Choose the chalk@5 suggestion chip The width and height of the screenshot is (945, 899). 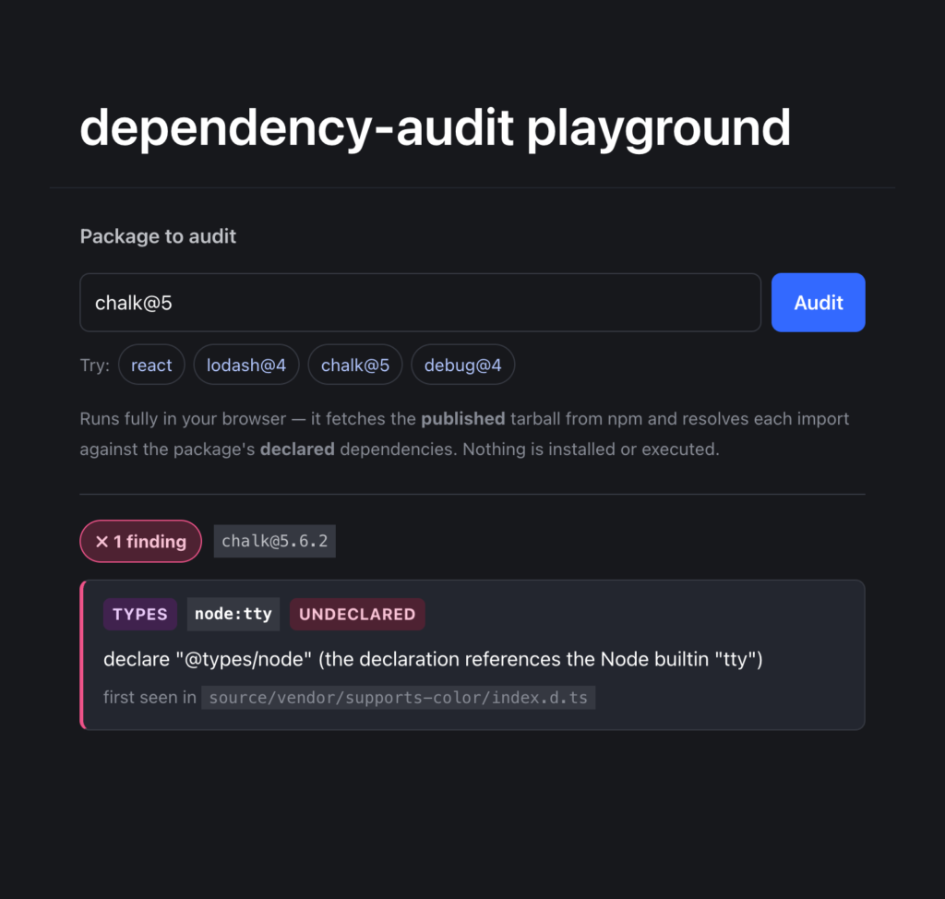click(x=355, y=365)
